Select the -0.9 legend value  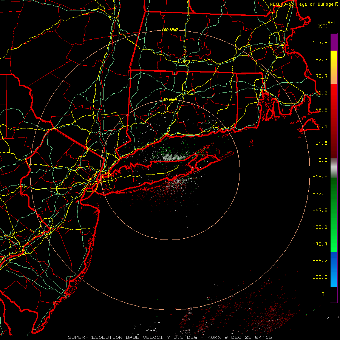pyautogui.click(x=321, y=160)
